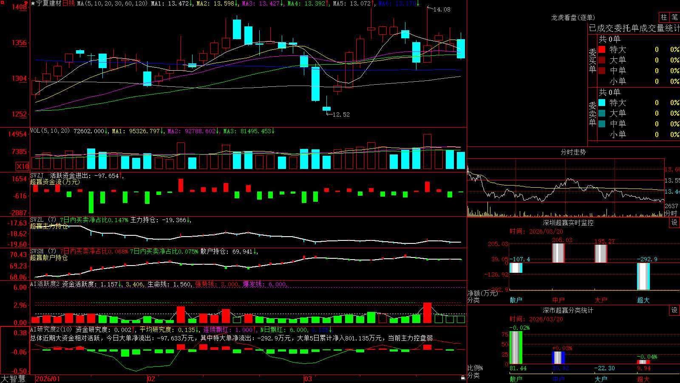Click the MA(5,10,20,30,60,120) indicator parameters

pyautogui.click(x=112, y=3)
